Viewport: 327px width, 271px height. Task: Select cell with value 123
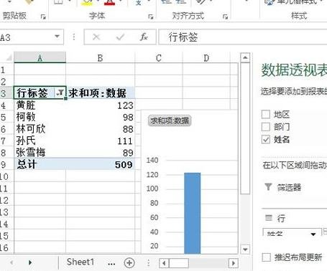[100, 105]
